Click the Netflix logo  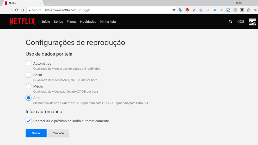pyautogui.click(x=22, y=21)
